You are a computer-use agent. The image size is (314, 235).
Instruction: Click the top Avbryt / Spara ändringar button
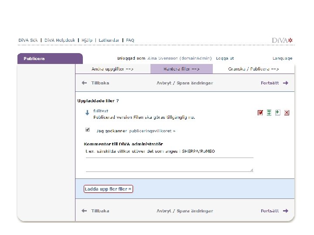click(x=184, y=83)
